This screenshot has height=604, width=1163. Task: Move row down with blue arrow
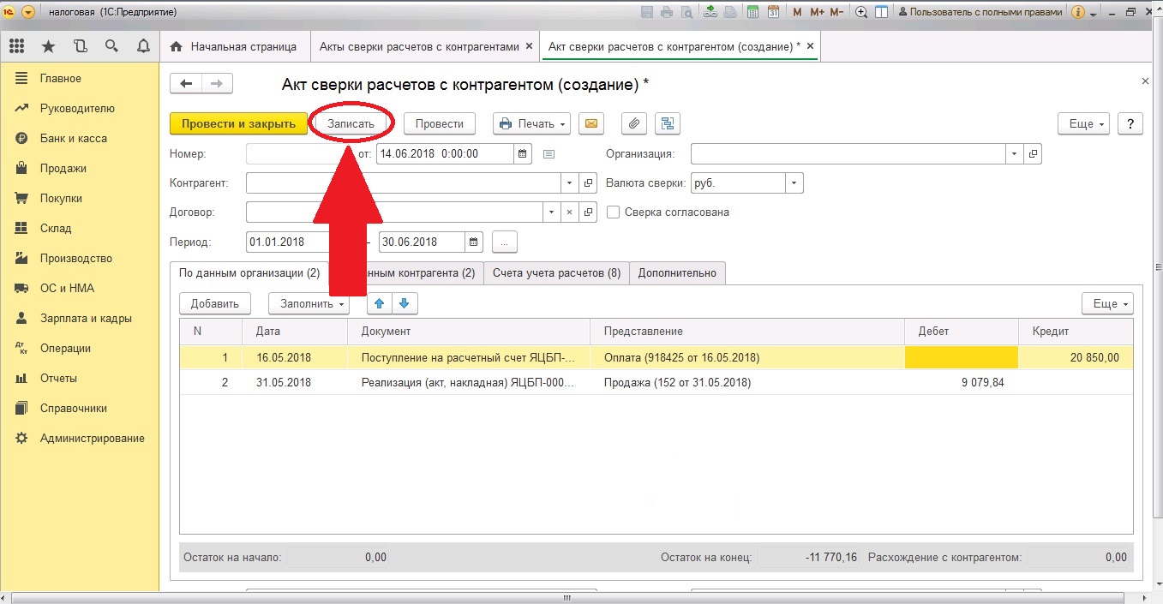point(405,303)
